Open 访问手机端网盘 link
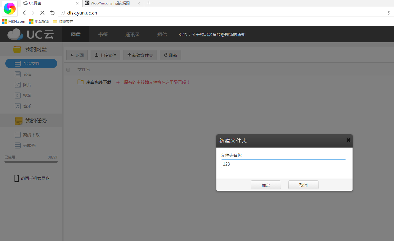The image size is (394, 241). coord(32,178)
